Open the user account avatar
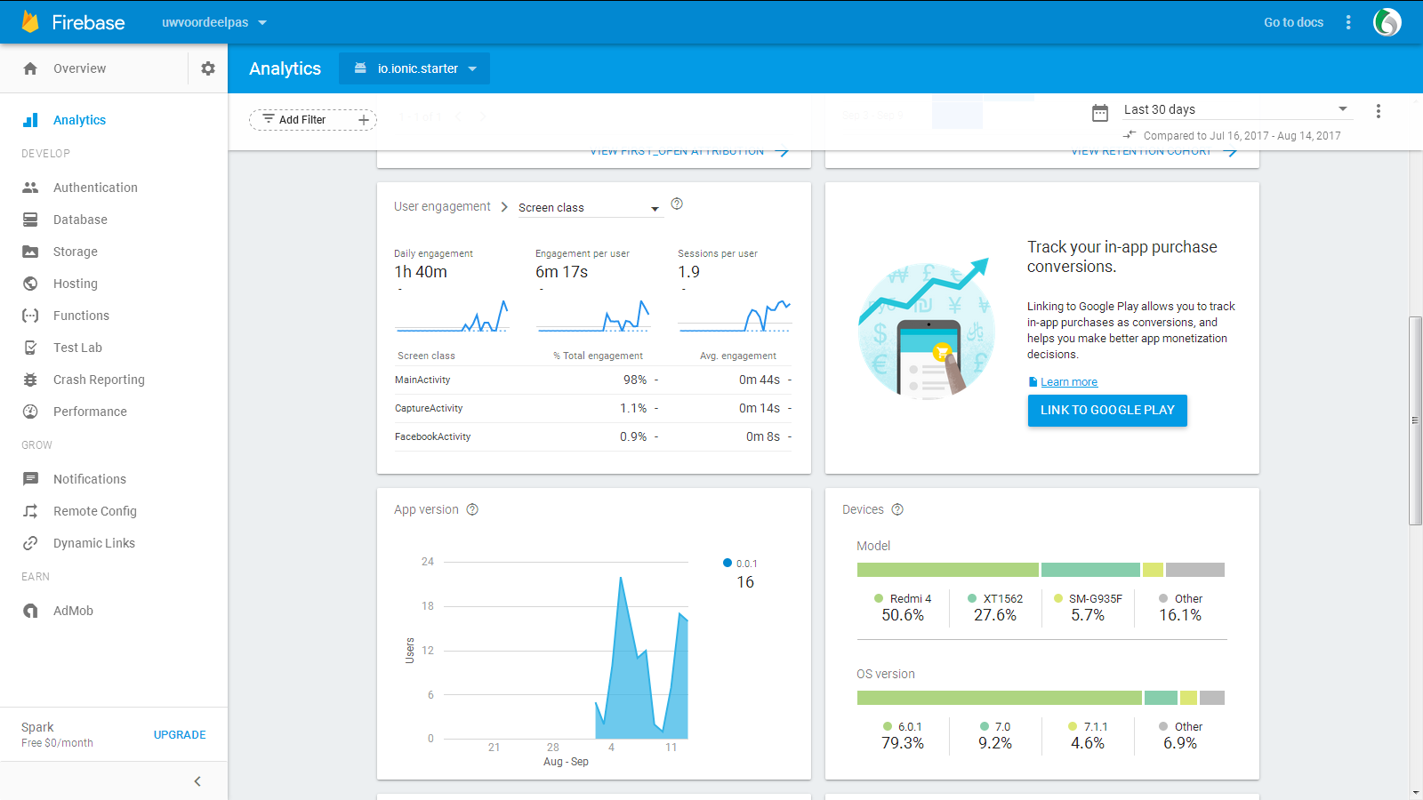1423x800 pixels. pyautogui.click(x=1387, y=22)
